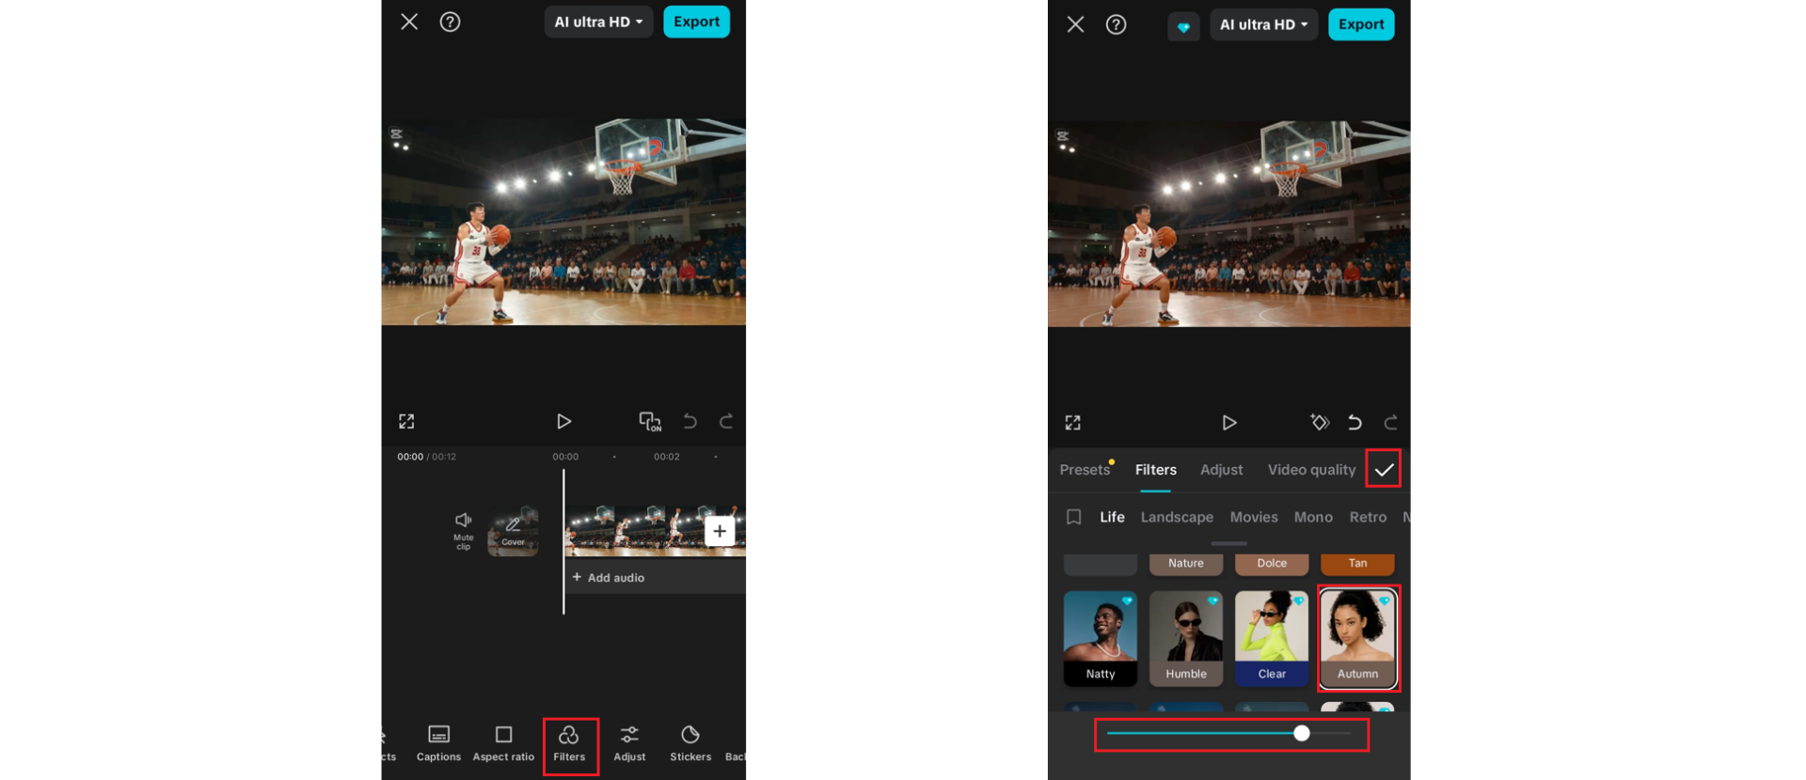Open the Captions tool
This screenshot has height=780, width=1806.
click(x=438, y=743)
